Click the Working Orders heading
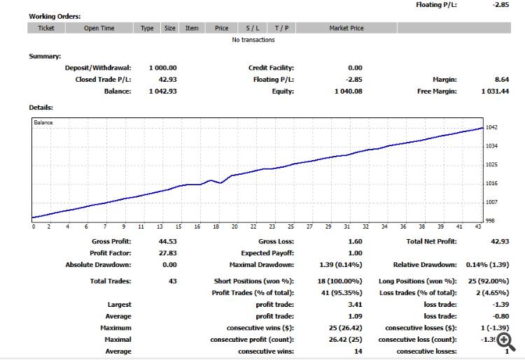The height and width of the screenshot is (360, 525). point(55,16)
